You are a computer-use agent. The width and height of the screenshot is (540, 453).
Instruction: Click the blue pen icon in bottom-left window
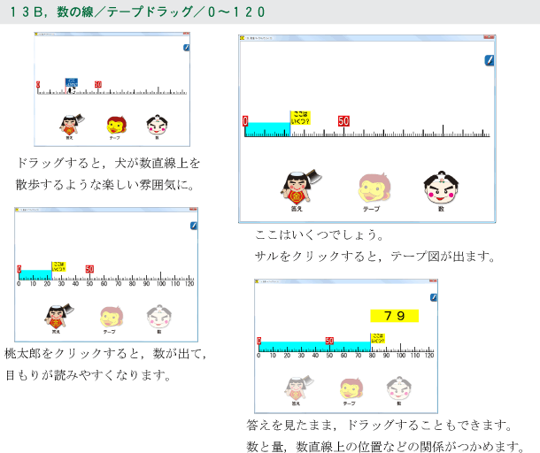click(x=194, y=226)
